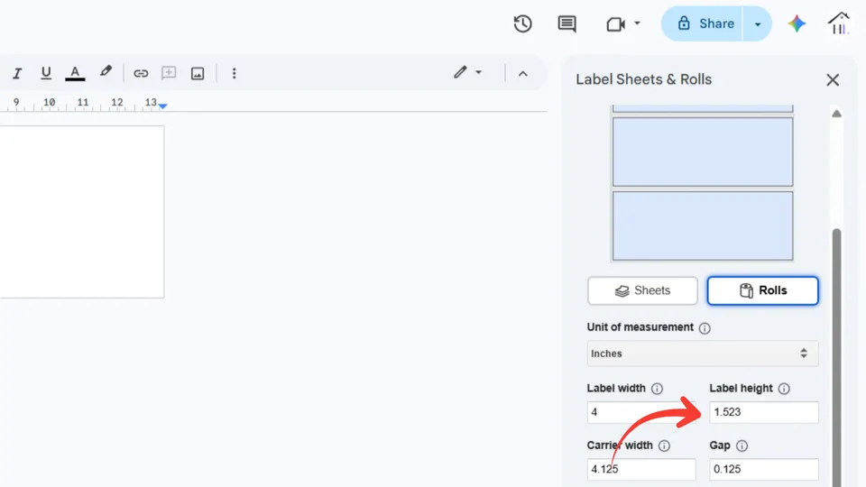
Task: Show info for Label width
Action: pyautogui.click(x=658, y=389)
